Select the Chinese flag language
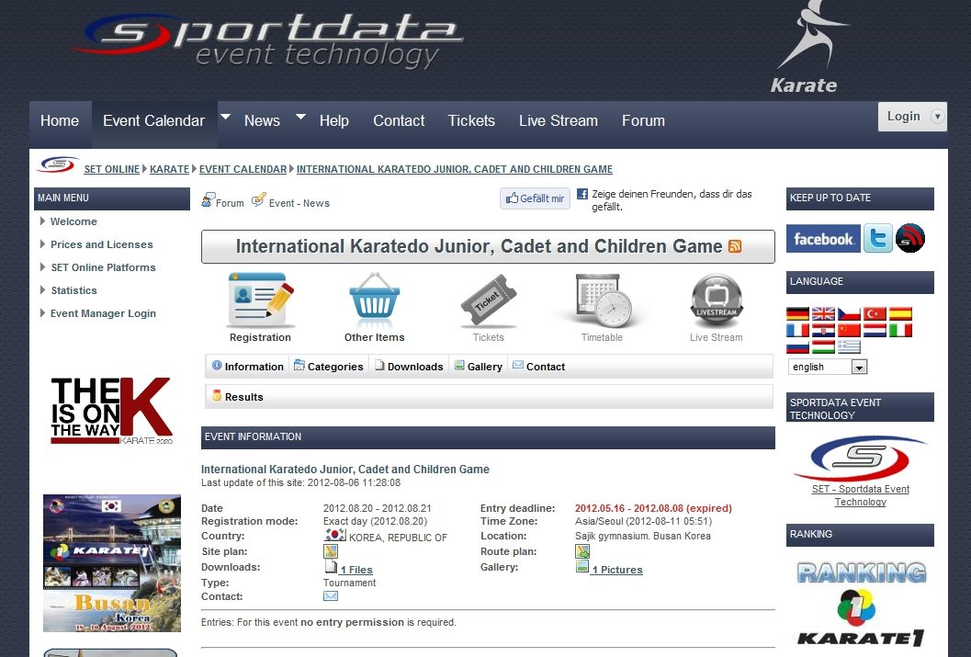This screenshot has height=657, width=971. coord(849,331)
